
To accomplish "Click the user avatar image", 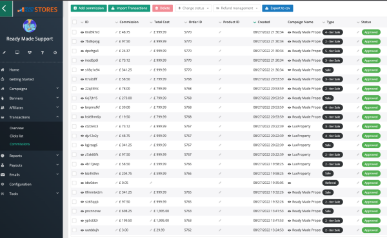I will [x=30, y=26].
